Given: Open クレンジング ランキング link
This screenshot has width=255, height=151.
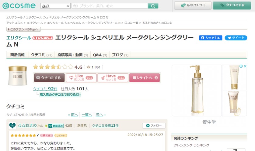Looking at the screenshot, I should 191,145.
